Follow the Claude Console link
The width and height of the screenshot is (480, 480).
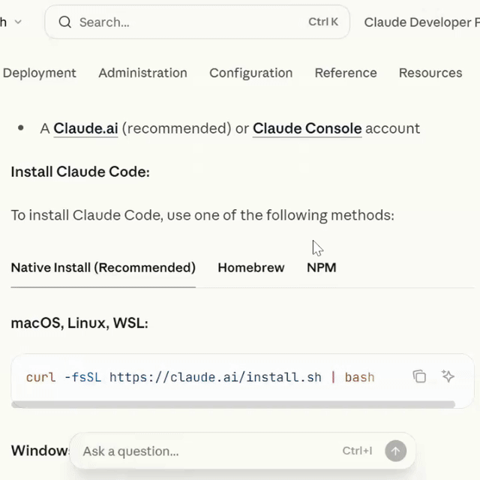point(307,128)
